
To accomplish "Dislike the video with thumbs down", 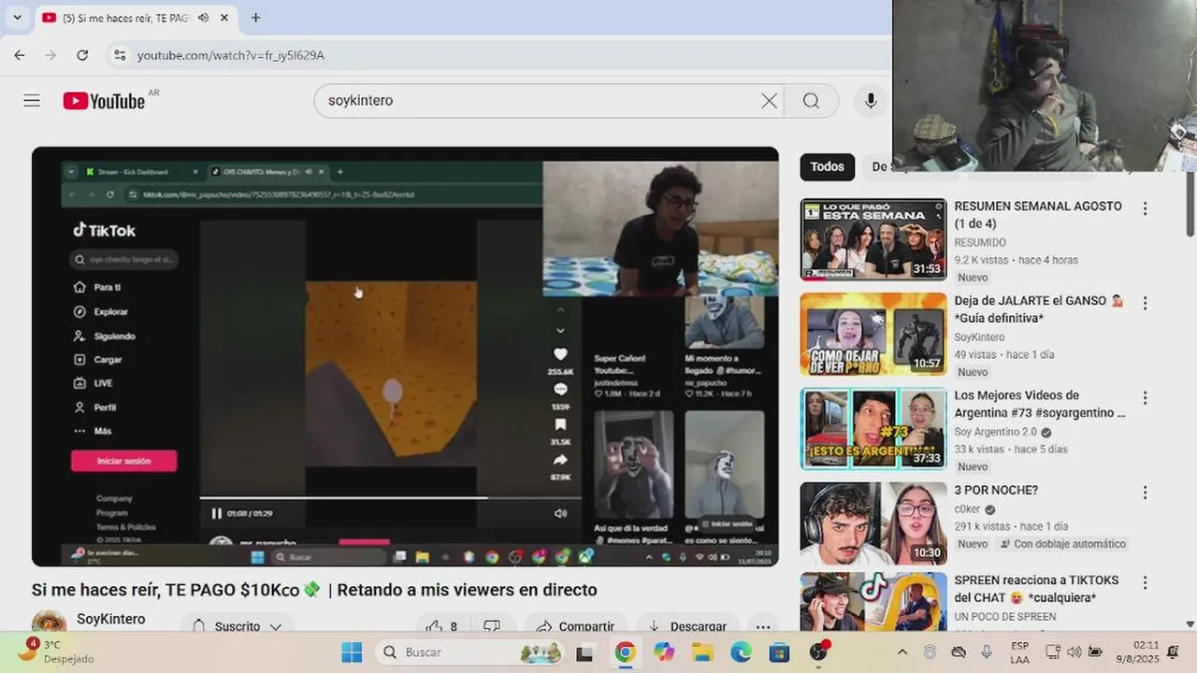I will tap(492, 626).
